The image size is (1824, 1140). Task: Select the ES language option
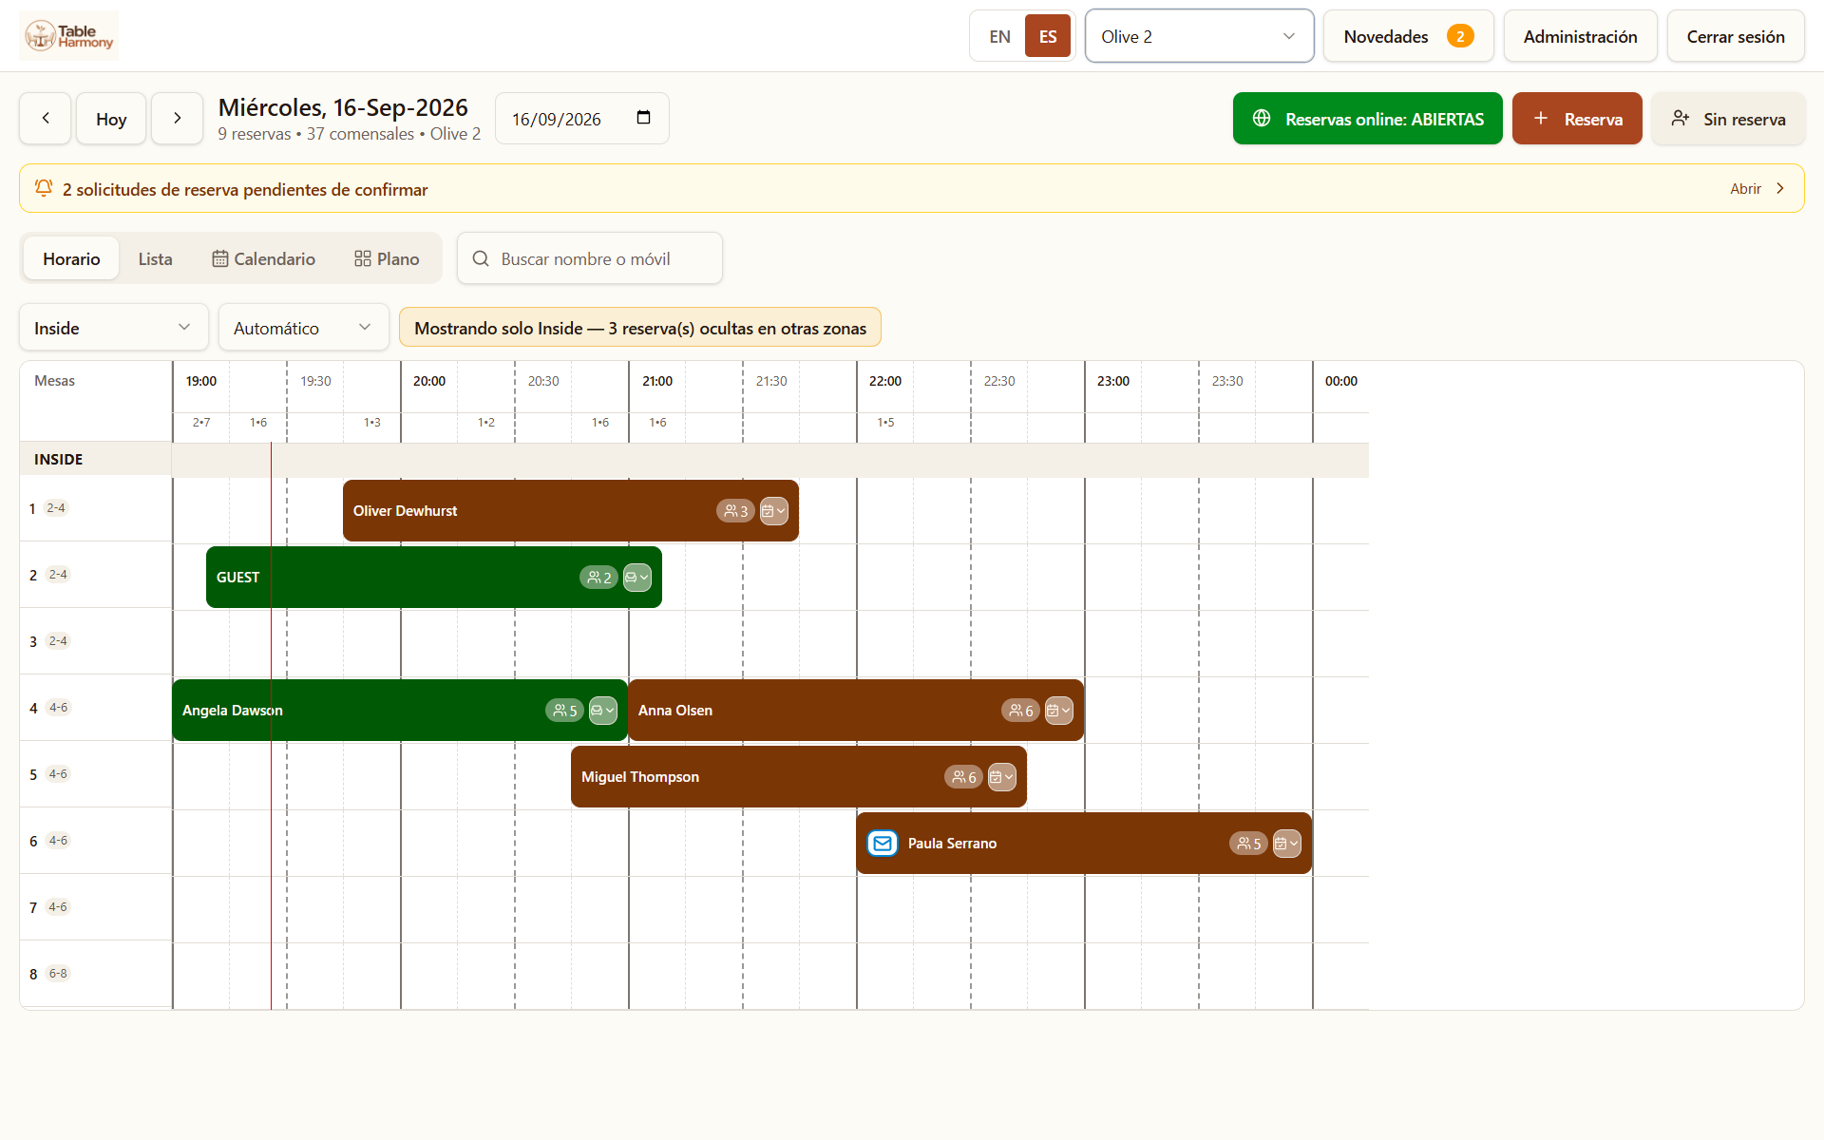coord(1048,36)
